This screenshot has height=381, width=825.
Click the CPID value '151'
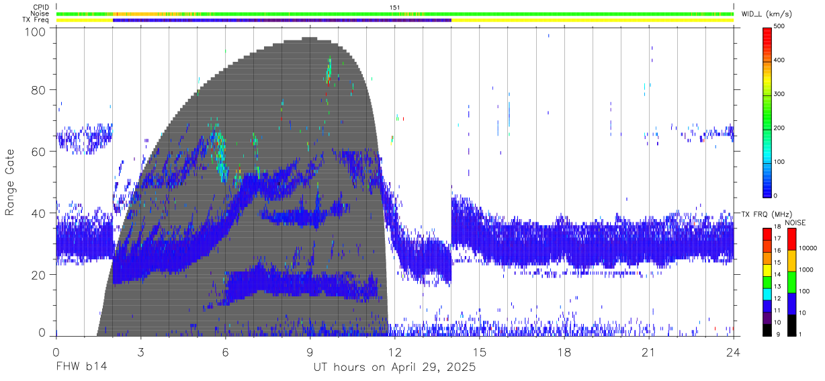click(x=395, y=7)
